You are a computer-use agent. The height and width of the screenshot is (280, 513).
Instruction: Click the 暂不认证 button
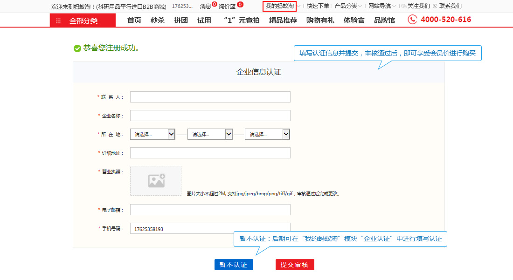234,265
